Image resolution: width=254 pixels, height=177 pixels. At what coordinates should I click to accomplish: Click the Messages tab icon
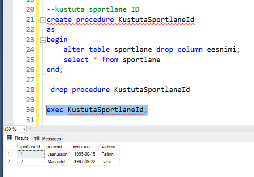pyautogui.click(x=37, y=138)
